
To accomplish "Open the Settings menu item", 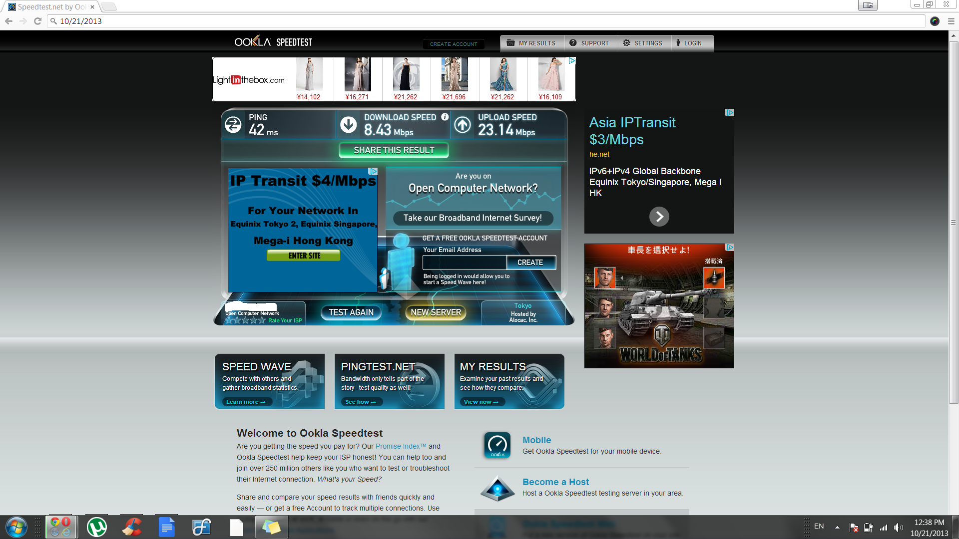I will pyautogui.click(x=644, y=43).
